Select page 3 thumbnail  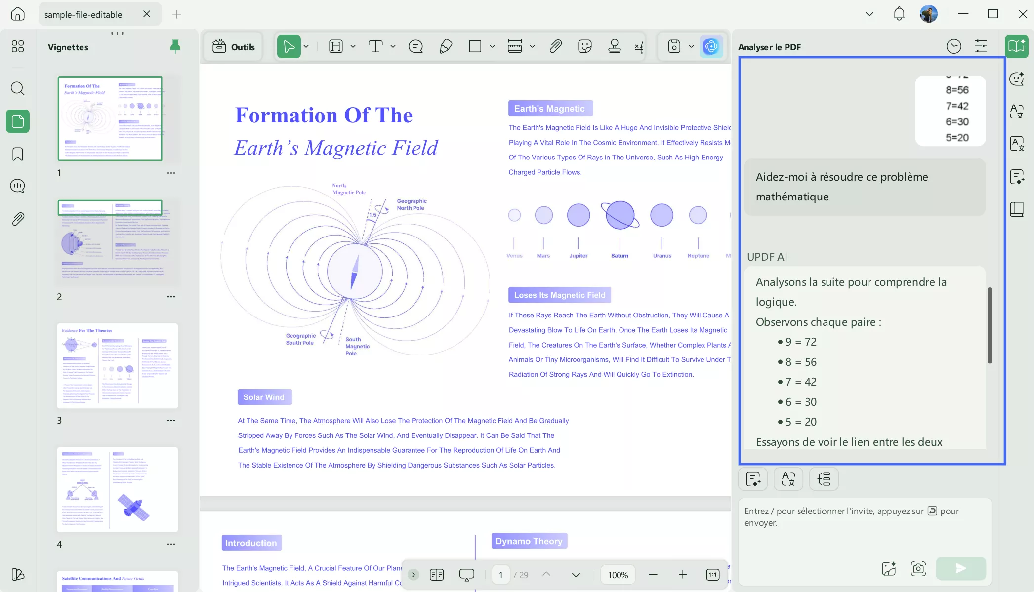pos(117,366)
